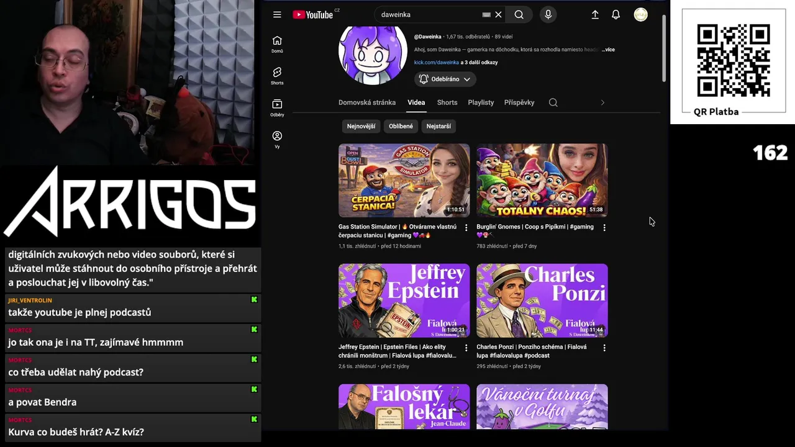Select the Oblíbené filter chip
The image size is (795, 447).
click(x=401, y=126)
